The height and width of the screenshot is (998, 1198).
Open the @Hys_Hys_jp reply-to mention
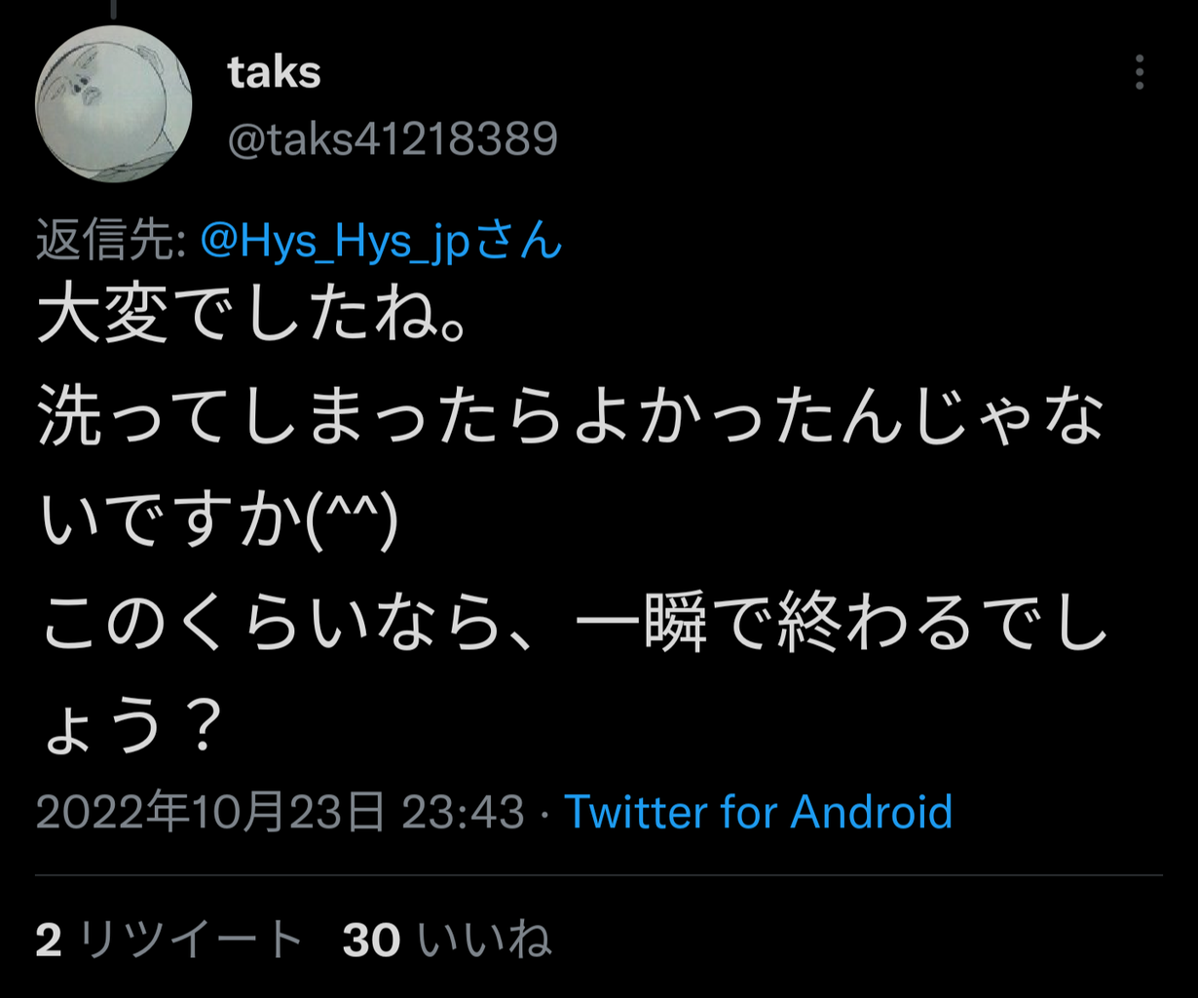[382, 240]
